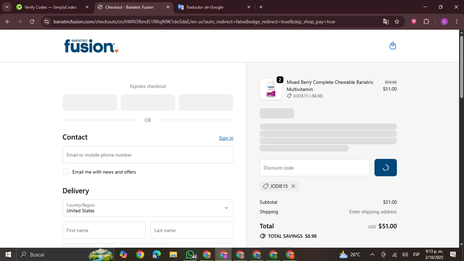The image size is (464, 261).
Task: Open WhatsApp from the taskbar
Action: (190, 254)
